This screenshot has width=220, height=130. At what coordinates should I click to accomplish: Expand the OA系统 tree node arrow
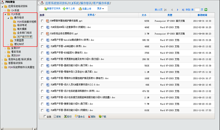(5, 11)
